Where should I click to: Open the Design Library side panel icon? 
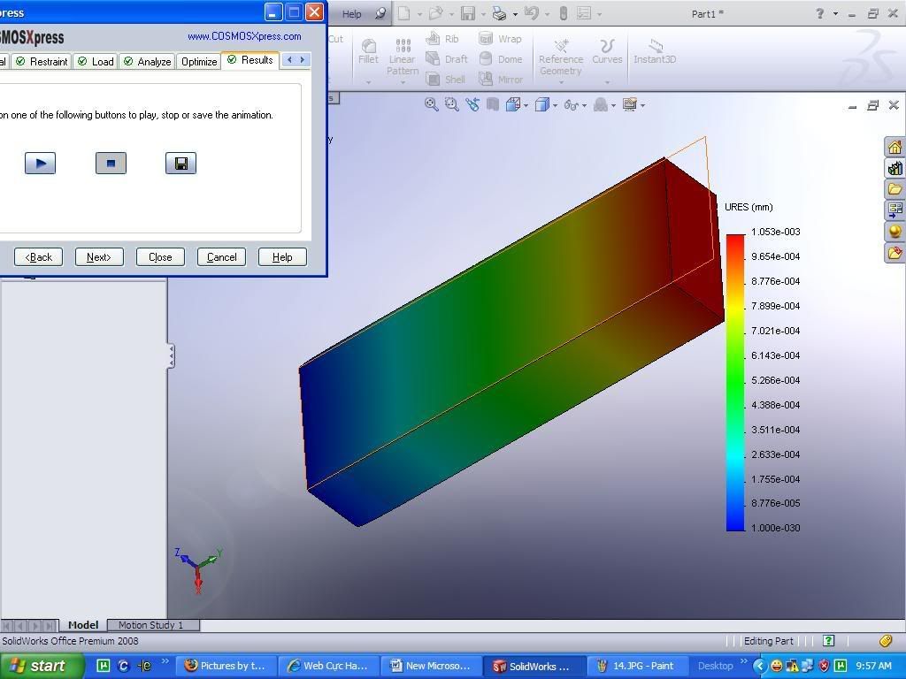(894, 168)
